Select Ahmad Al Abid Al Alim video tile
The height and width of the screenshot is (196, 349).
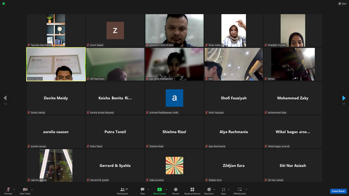[174, 30]
